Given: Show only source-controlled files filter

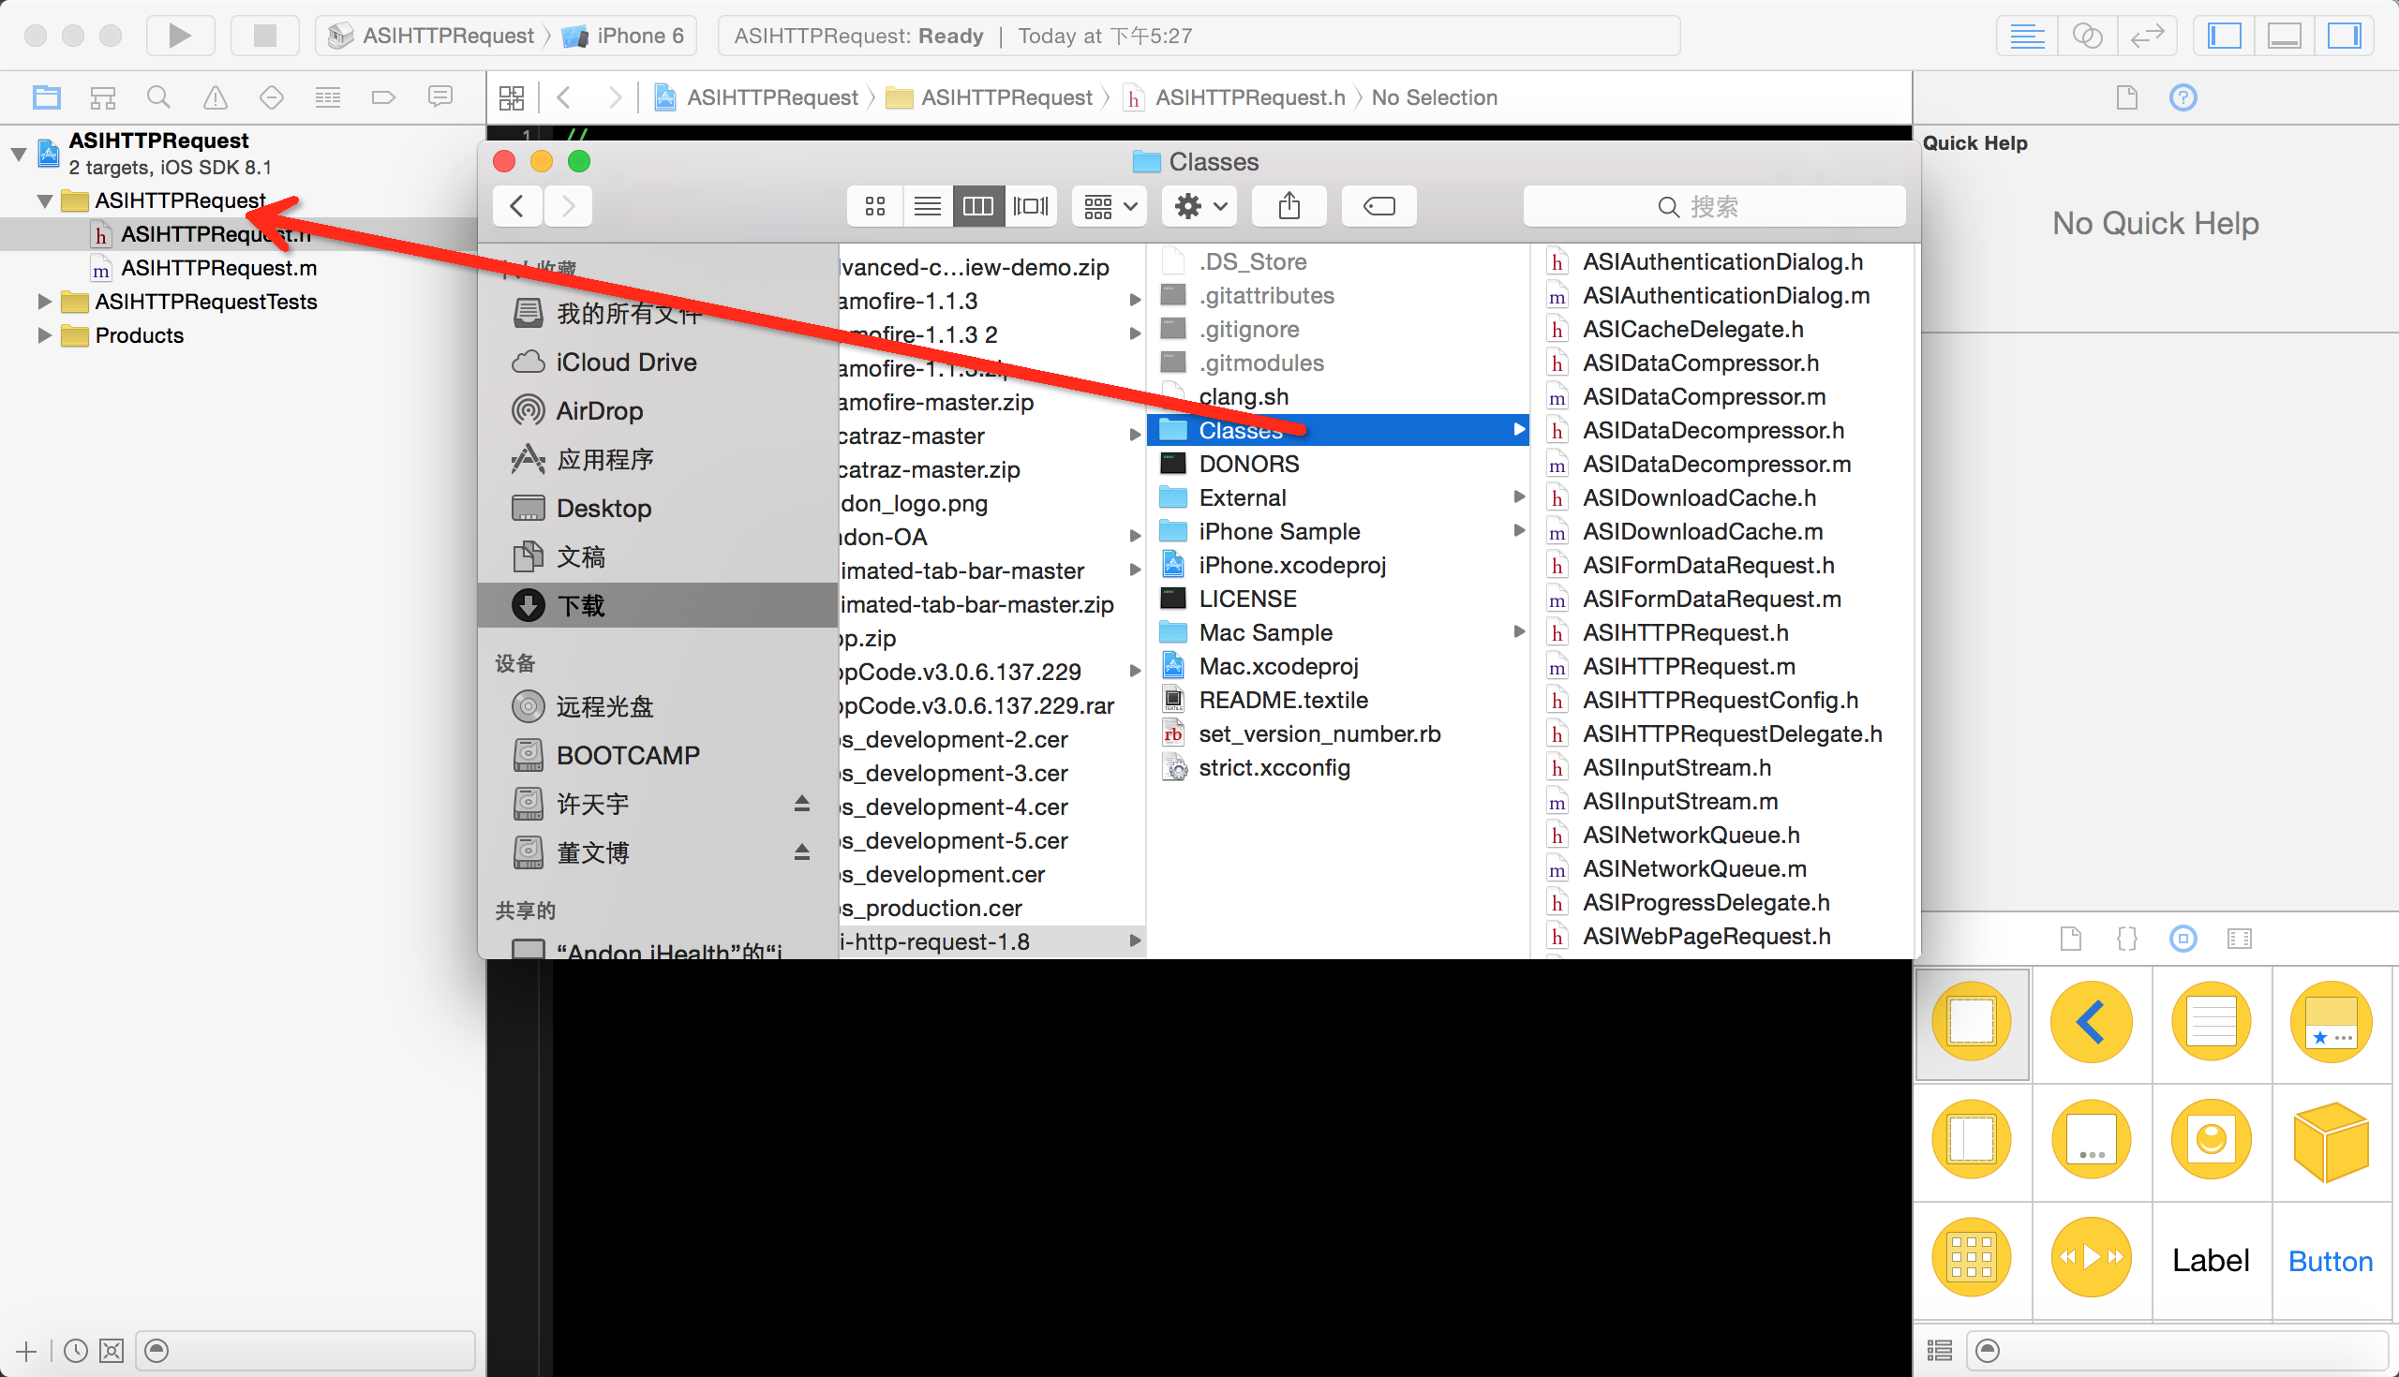Looking at the screenshot, I should (112, 1351).
